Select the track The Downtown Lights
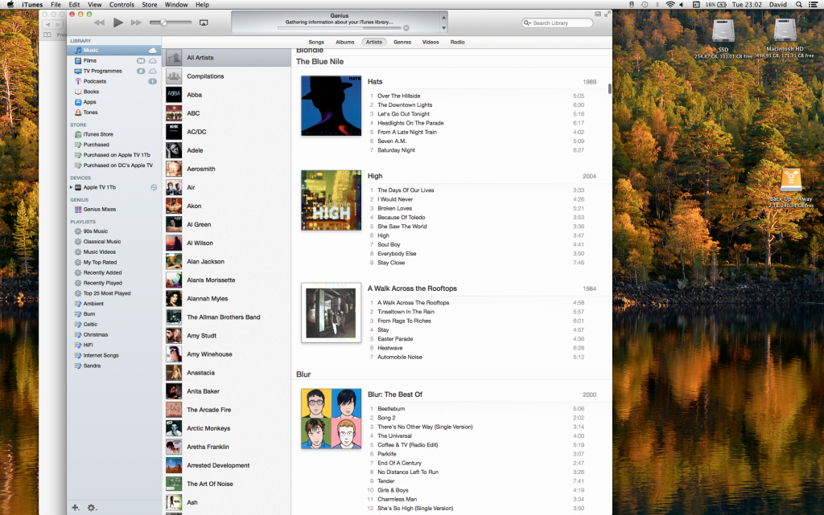The image size is (824, 515). 405,105
